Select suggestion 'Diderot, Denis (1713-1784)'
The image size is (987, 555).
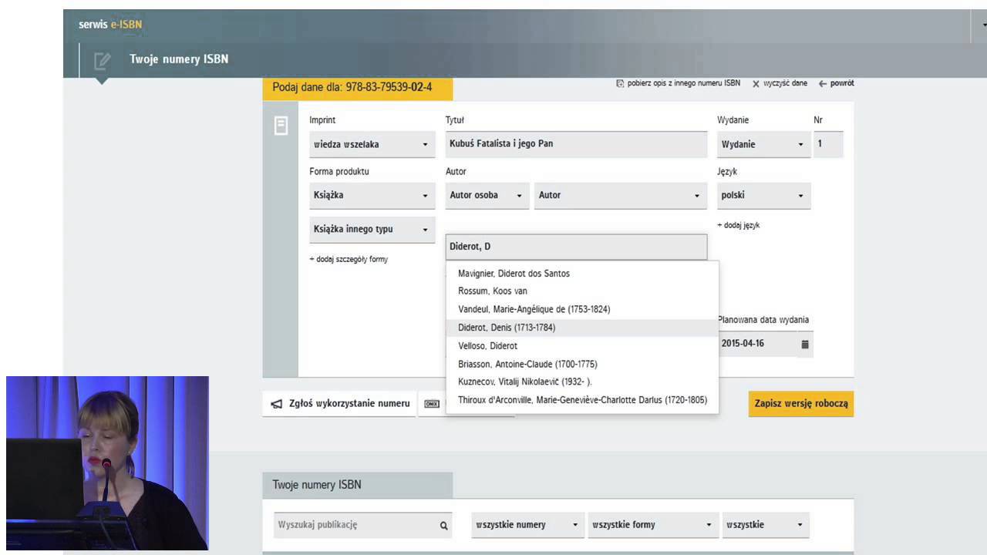click(x=582, y=328)
